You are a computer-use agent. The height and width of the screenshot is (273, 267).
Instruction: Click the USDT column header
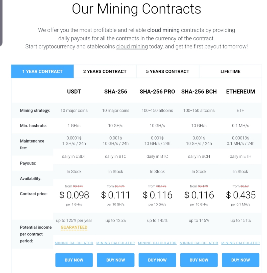(x=74, y=92)
